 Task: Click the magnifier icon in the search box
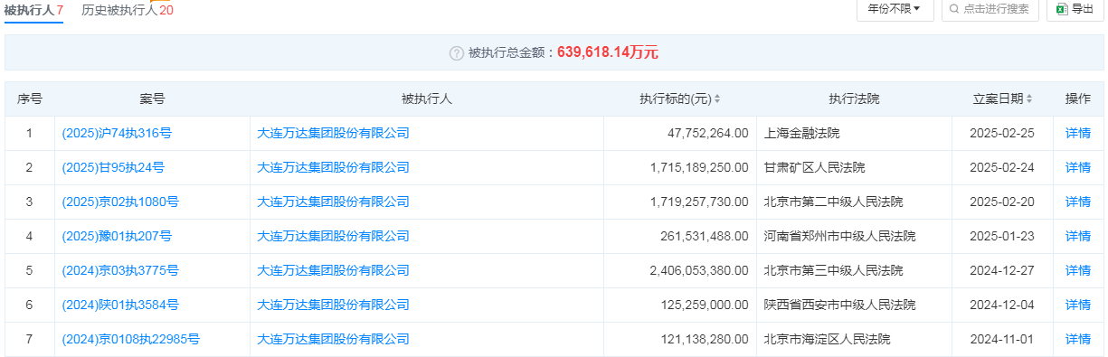point(955,9)
